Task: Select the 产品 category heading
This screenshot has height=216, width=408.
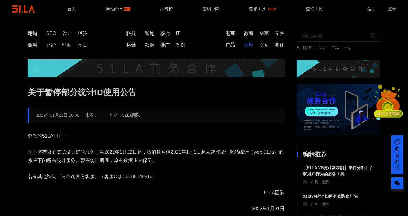Action: [230, 45]
